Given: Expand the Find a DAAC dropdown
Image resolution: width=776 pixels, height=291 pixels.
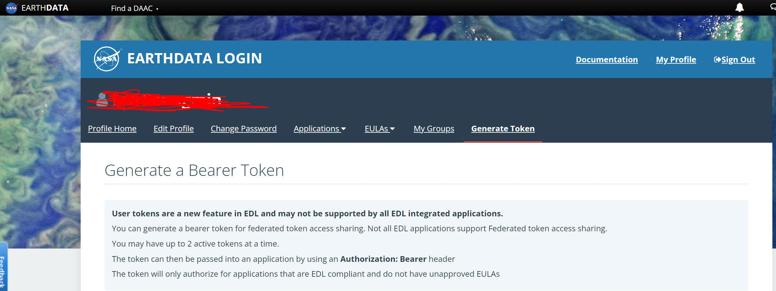Looking at the screenshot, I should tap(134, 8).
